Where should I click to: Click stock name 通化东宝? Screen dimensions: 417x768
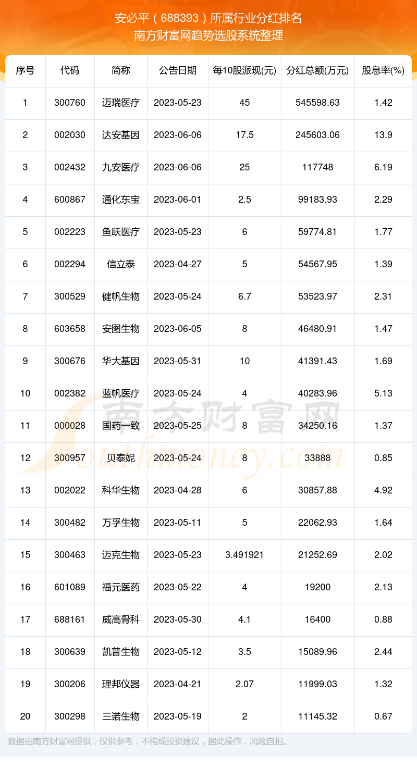click(x=121, y=200)
